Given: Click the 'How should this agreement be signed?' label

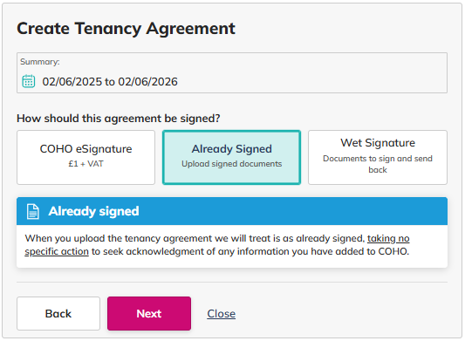Looking at the screenshot, I should coord(119,119).
